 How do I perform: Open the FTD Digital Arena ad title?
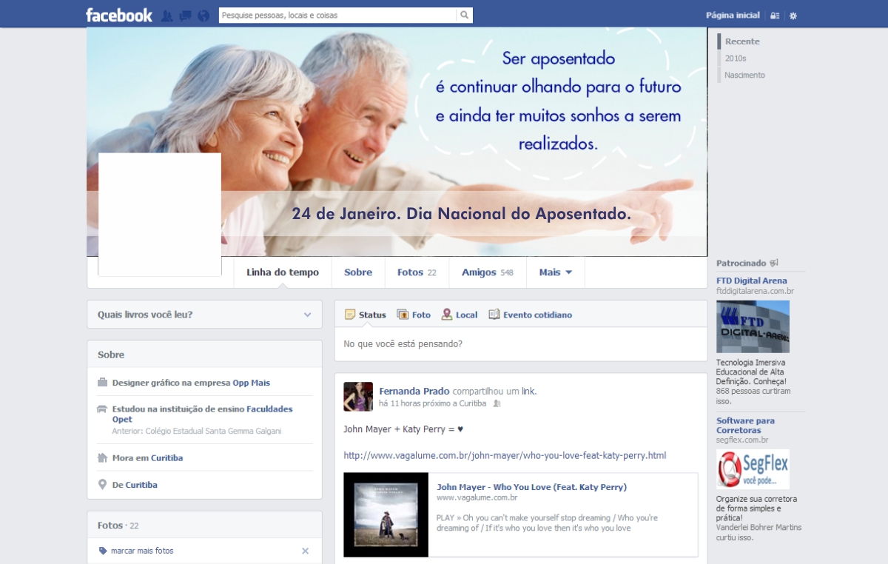(x=752, y=281)
